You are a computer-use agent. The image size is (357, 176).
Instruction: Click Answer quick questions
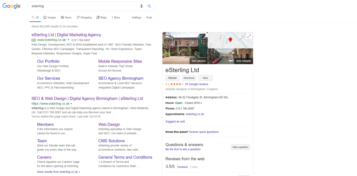click(x=204, y=132)
